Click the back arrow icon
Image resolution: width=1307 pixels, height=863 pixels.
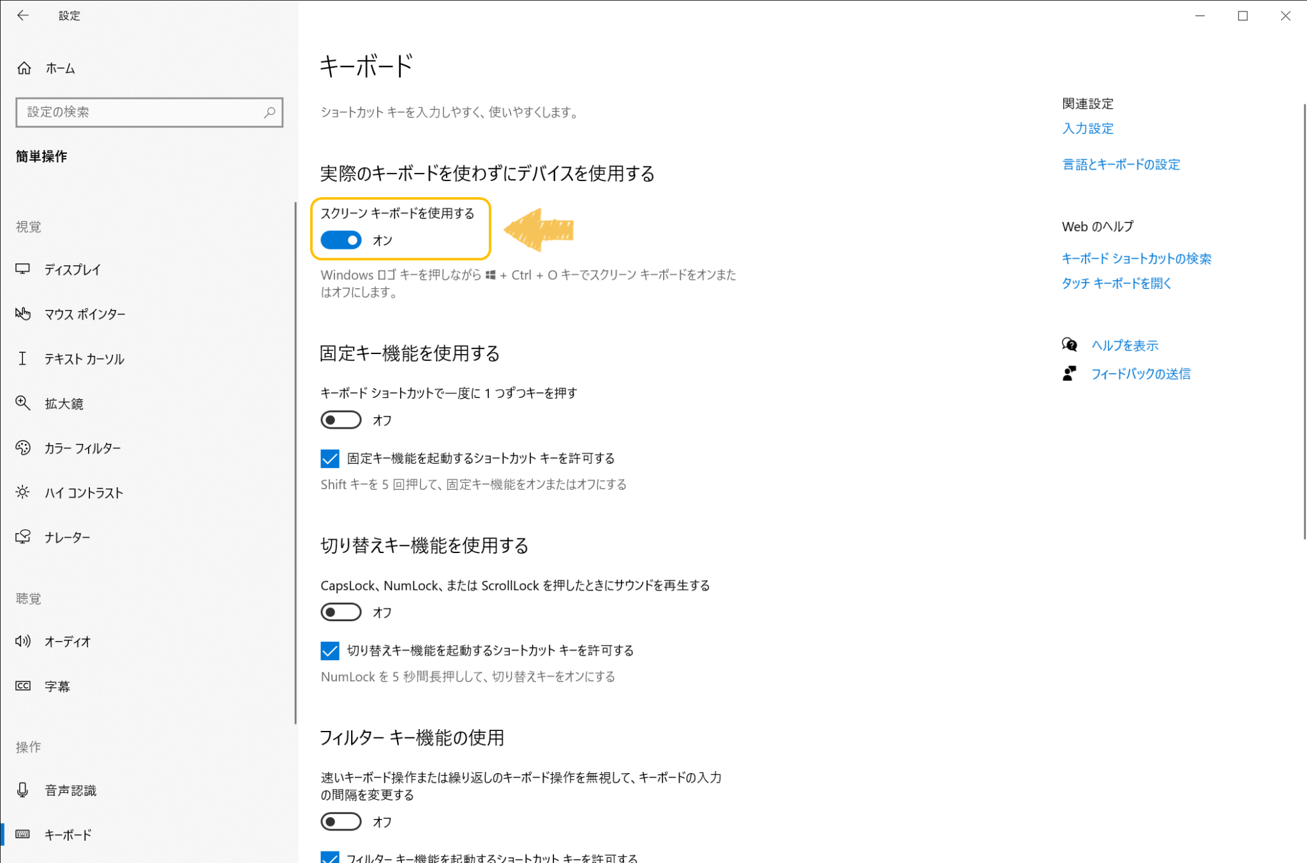pos(23,15)
